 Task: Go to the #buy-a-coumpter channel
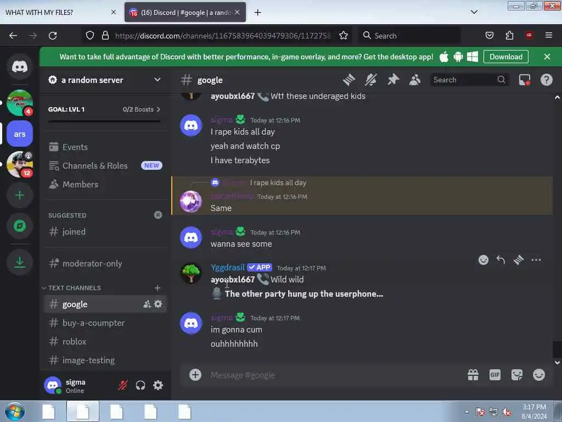[x=105, y=323]
